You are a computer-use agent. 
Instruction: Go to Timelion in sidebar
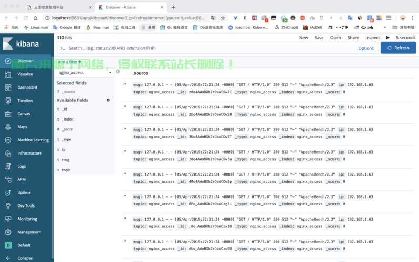26,100
